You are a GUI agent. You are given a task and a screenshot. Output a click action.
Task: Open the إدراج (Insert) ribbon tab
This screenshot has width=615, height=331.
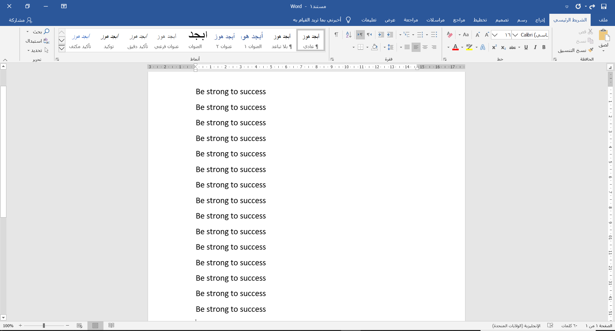coord(540,20)
